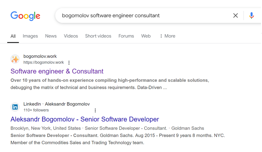Click the LinkedIn · Aleksandr Bogomolov source name

tap(57, 104)
